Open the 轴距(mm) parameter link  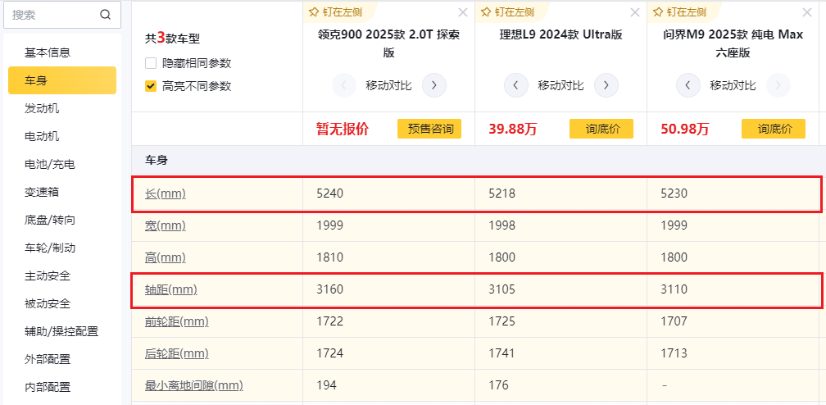click(x=171, y=289)
